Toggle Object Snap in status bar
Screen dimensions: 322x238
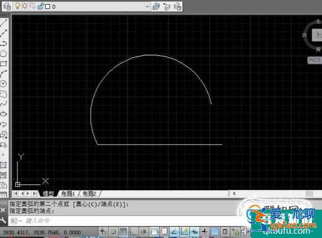(x=154, y=232)
